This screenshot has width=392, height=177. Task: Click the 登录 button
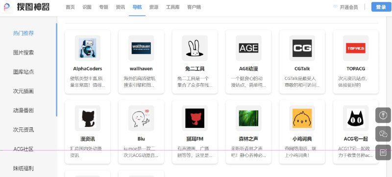[x=381, y=7]
